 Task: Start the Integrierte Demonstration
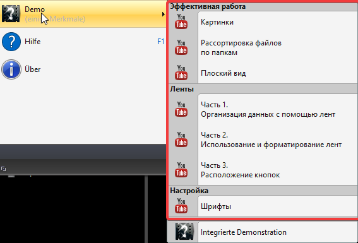click(x=263, y=232)
